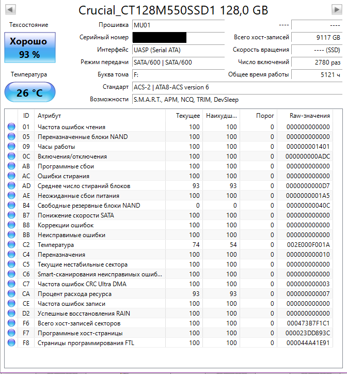
Task: Click status icon of attribute C7
Action: point(11,284)
